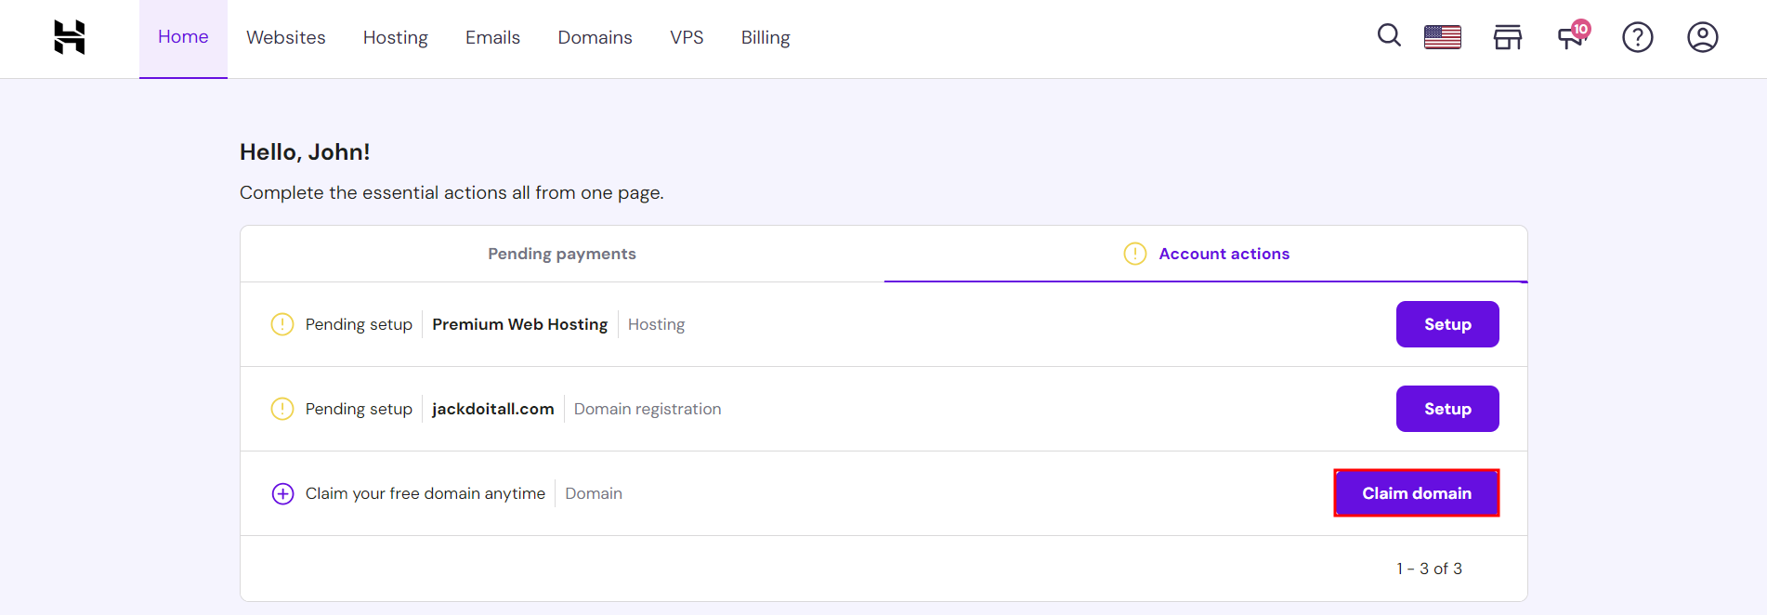Open the Websites menu item
The image size is (1767, 615).
click(x=286, y=37)
